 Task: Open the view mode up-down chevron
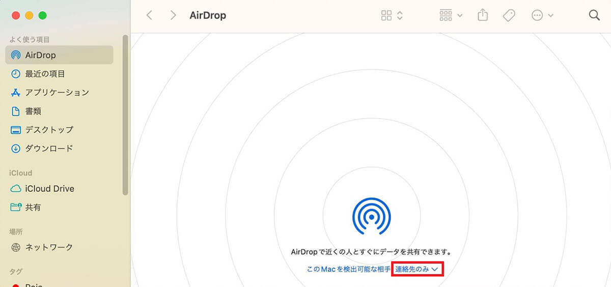point(400,15)
